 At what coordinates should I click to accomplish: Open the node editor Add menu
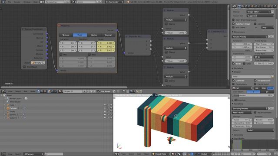point(26,91)
